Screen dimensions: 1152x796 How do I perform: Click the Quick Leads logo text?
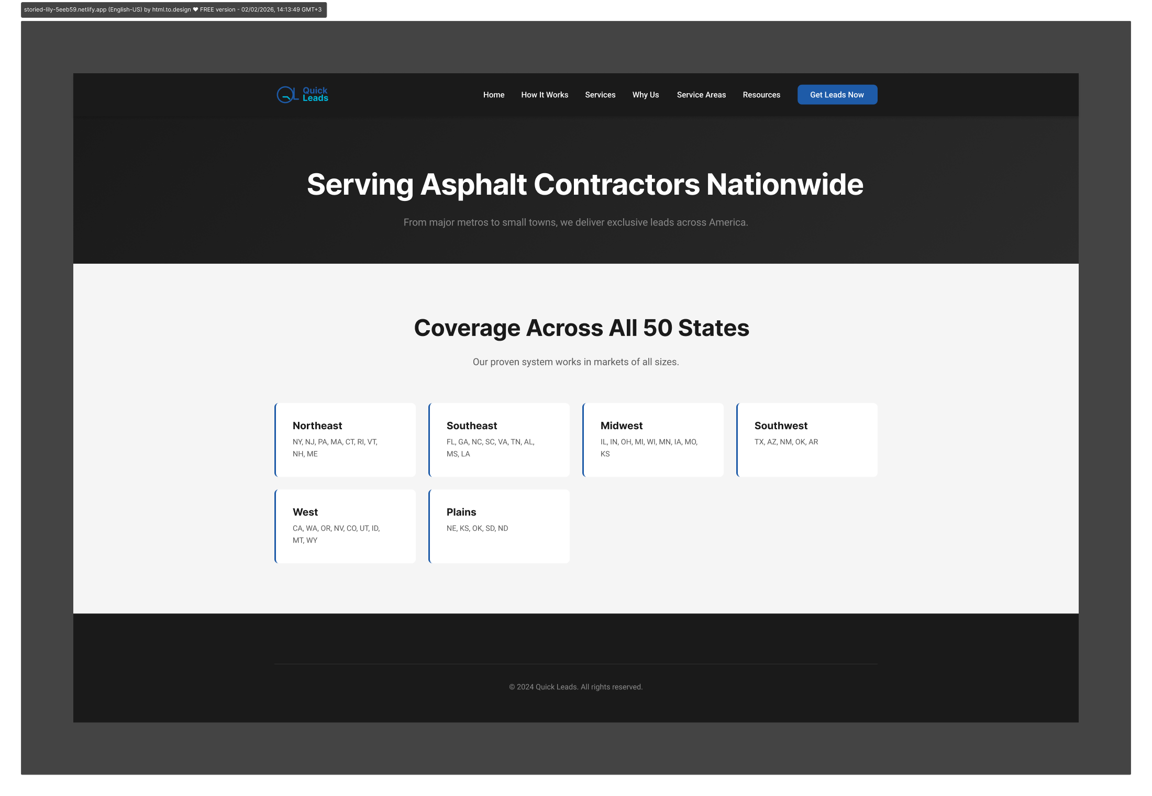tap(315, 95)
